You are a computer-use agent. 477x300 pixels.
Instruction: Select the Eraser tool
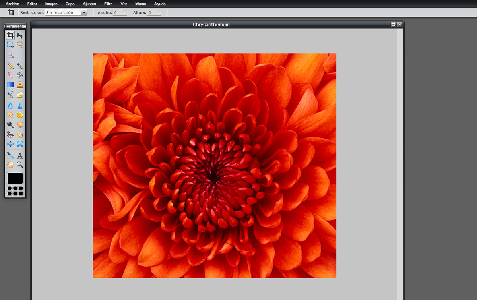[x=10, y=75]
